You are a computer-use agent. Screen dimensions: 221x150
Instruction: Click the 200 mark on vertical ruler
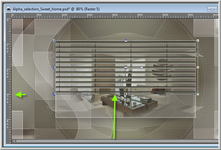click(8, 74)
